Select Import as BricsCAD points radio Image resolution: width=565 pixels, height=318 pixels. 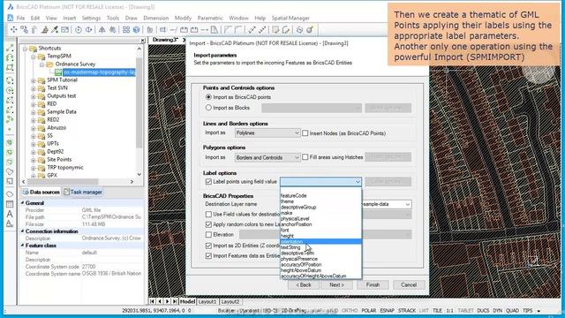click(x=208, y=97)
